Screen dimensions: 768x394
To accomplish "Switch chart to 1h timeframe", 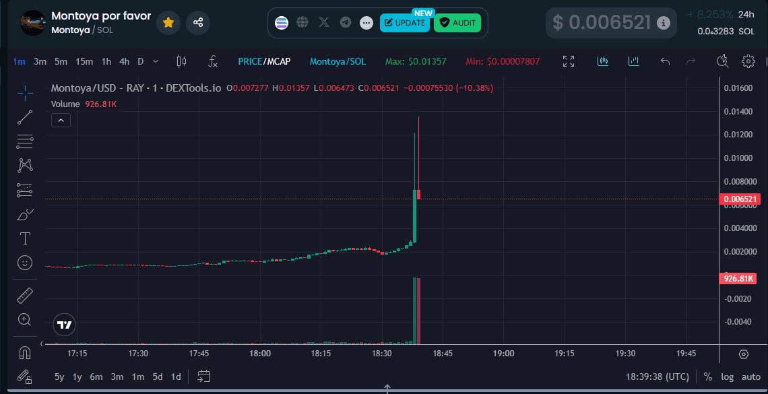I will 106,62.
